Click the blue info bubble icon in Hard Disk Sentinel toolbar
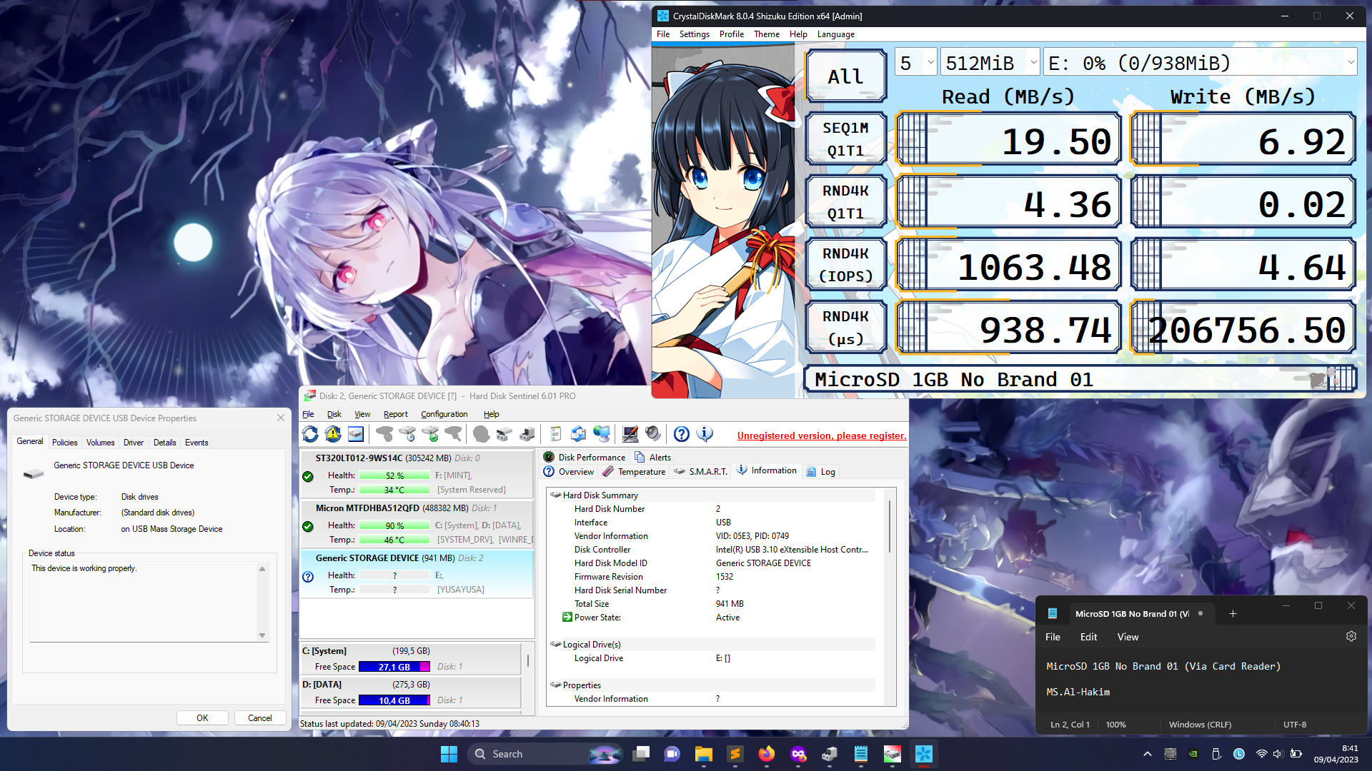This screenshot has width=1372, height=771. [705, 434]
